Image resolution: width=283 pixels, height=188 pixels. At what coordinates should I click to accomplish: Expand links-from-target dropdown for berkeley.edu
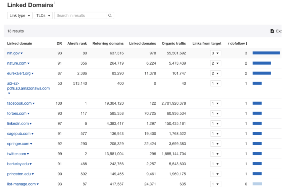[x=216, y=164]
